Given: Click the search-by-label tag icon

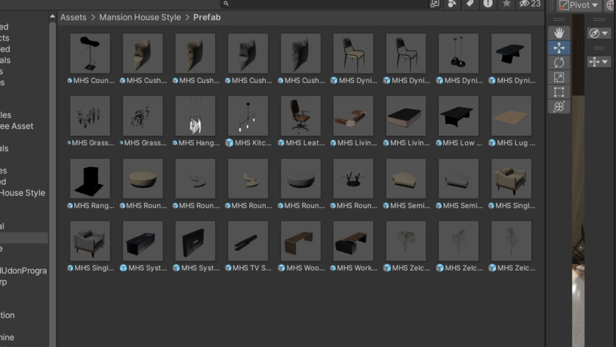Looking at the screenshot, I should (470, 4).
